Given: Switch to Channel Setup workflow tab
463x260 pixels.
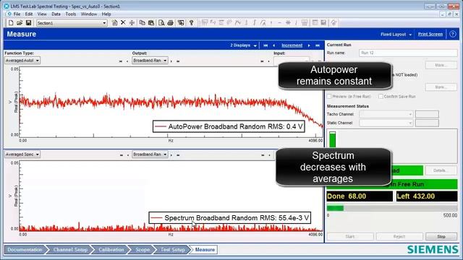Looking at the screenshot, I should pos(70,250).
